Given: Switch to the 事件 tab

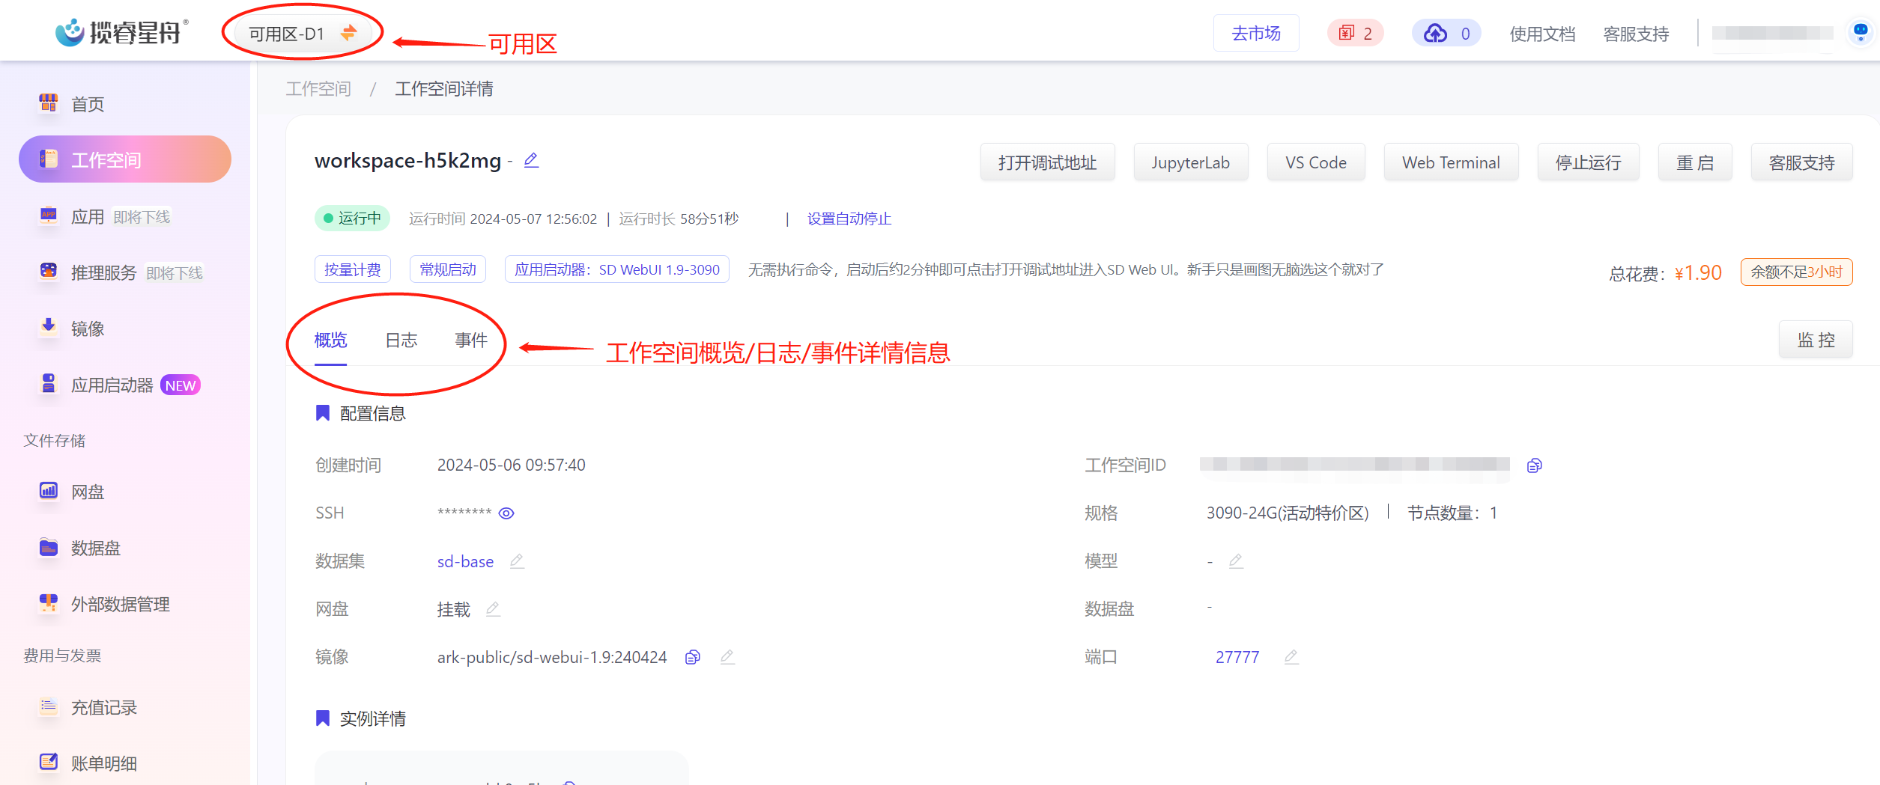Looking at the screenshot, I should click(471, 340).
